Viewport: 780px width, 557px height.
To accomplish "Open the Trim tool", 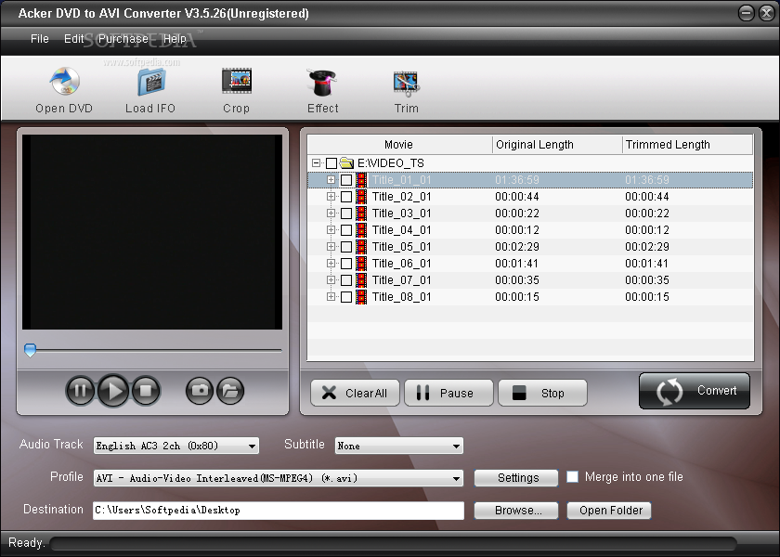I will 407,83.
